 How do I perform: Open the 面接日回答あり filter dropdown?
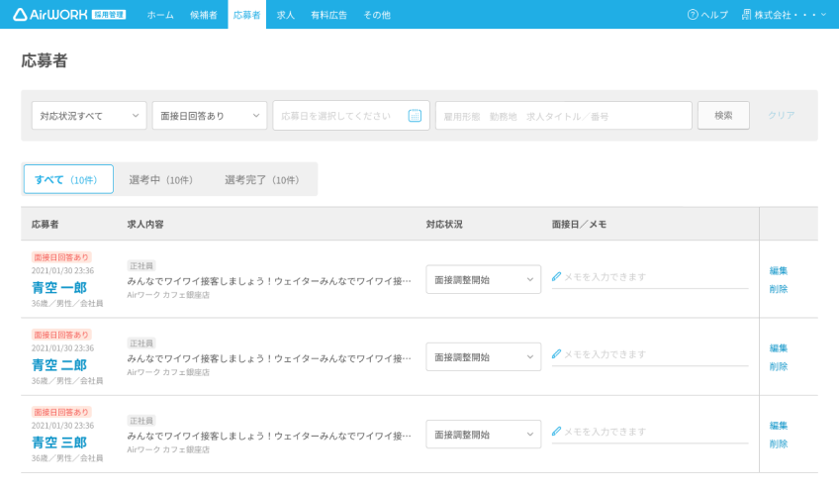pos(210,116)
